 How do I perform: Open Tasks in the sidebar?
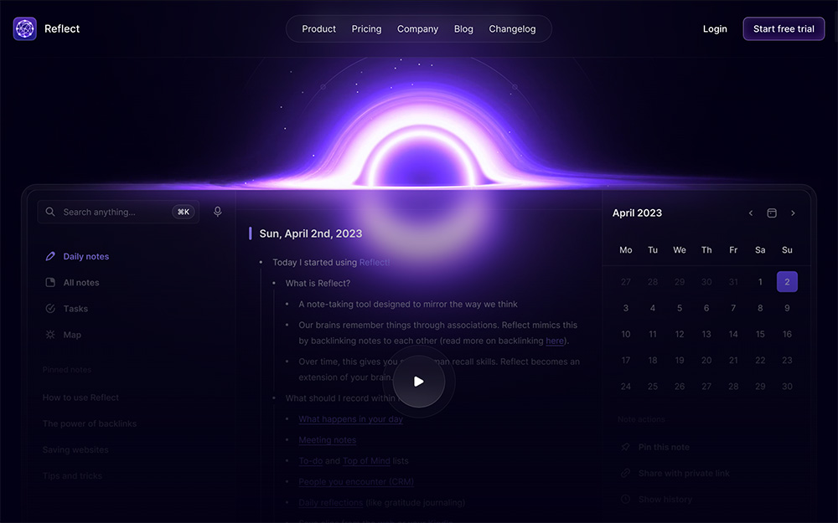[x=75, y=309]
